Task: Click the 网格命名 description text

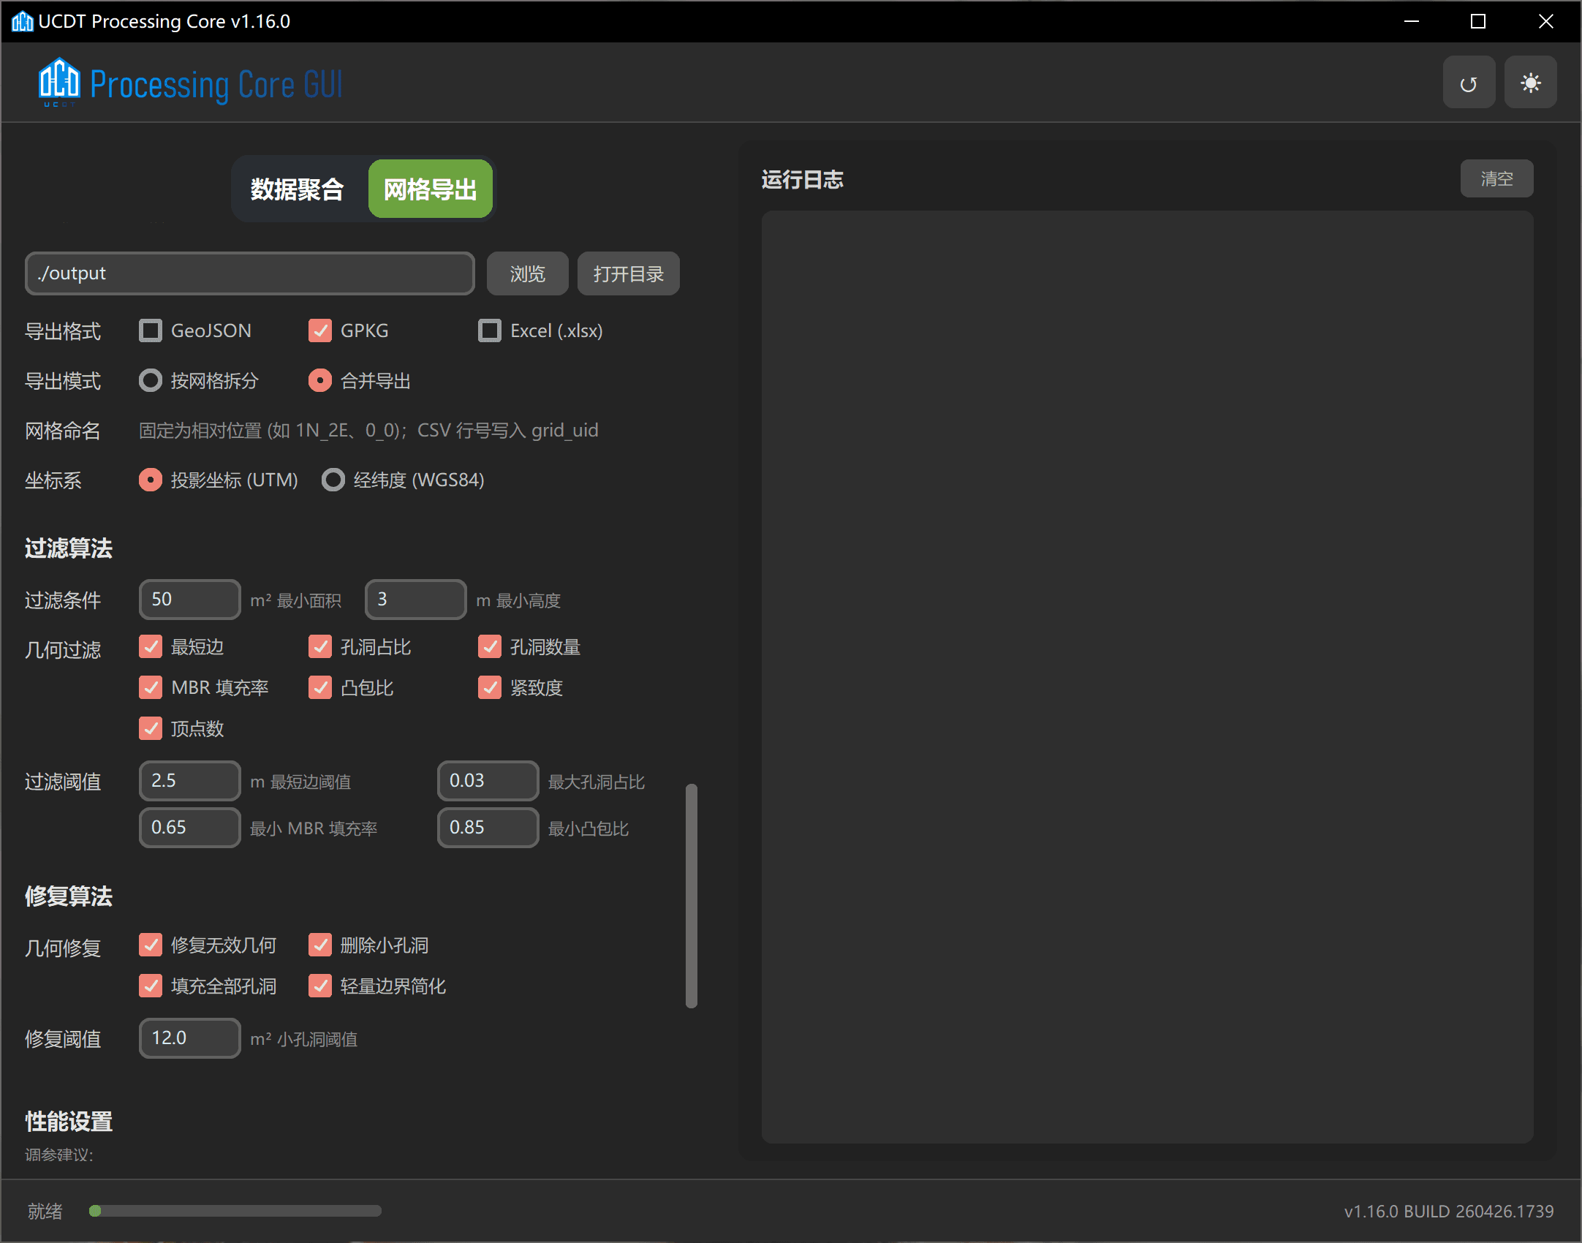Action: pos(368,430)
